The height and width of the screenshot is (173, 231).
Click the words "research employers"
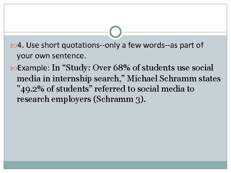tap(54, 99)
